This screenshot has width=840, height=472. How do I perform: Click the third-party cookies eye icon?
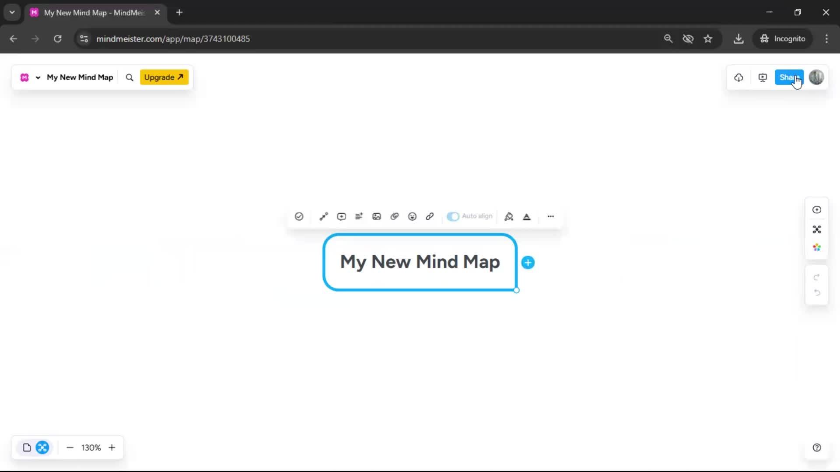pyautogui.click(x=688, y=39)
